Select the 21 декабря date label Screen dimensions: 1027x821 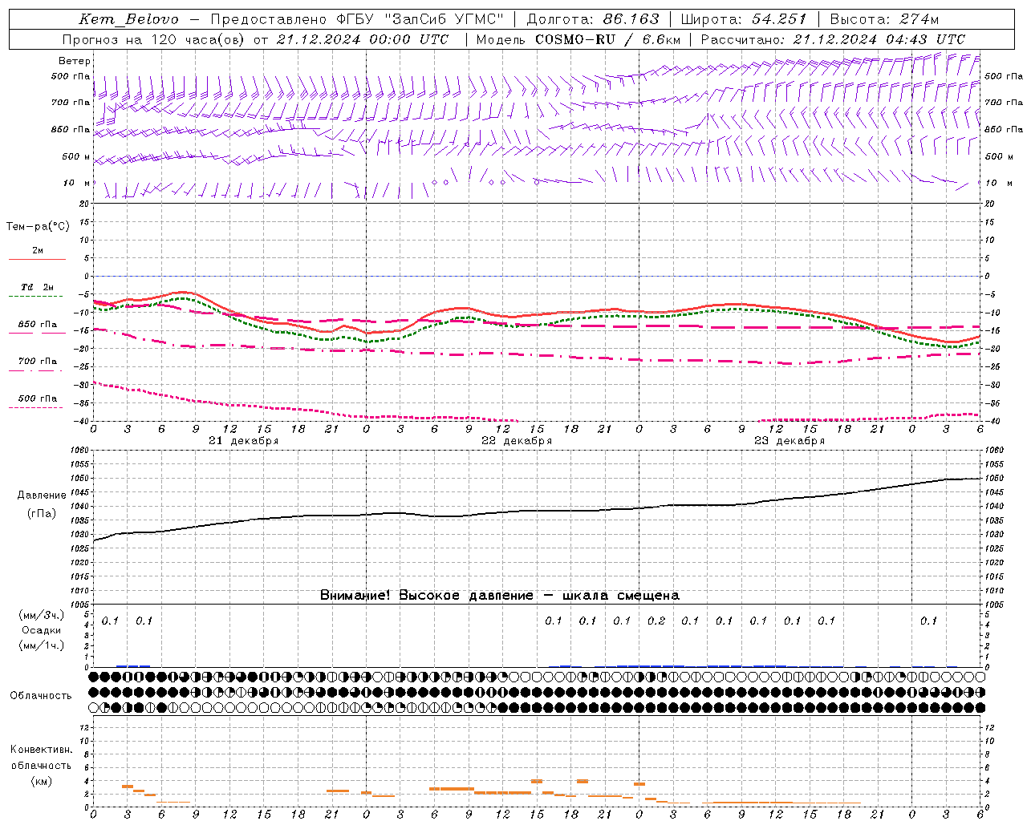point(244,441)
